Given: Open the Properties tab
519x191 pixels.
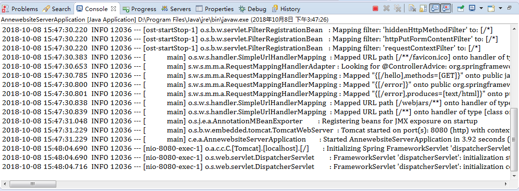Looking at the screenshot, I should [x=215, y=9].
